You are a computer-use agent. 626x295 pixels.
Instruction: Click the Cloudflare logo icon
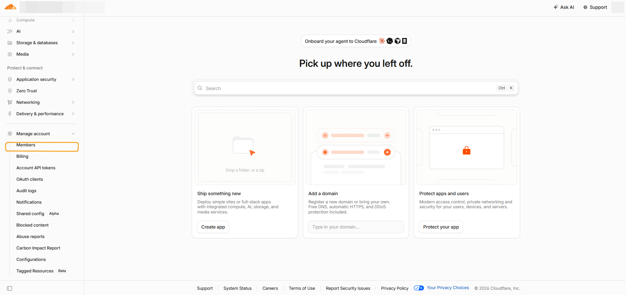click(10, 7)
